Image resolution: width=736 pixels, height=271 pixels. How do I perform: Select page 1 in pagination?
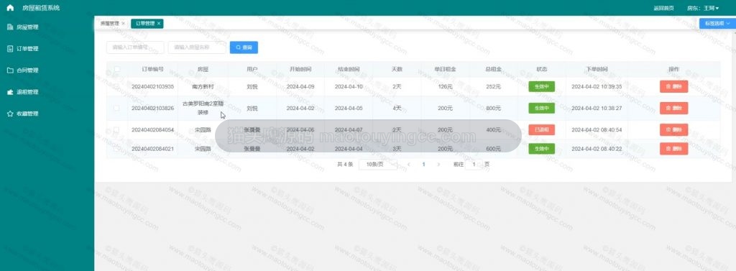[x=423, y=165]
